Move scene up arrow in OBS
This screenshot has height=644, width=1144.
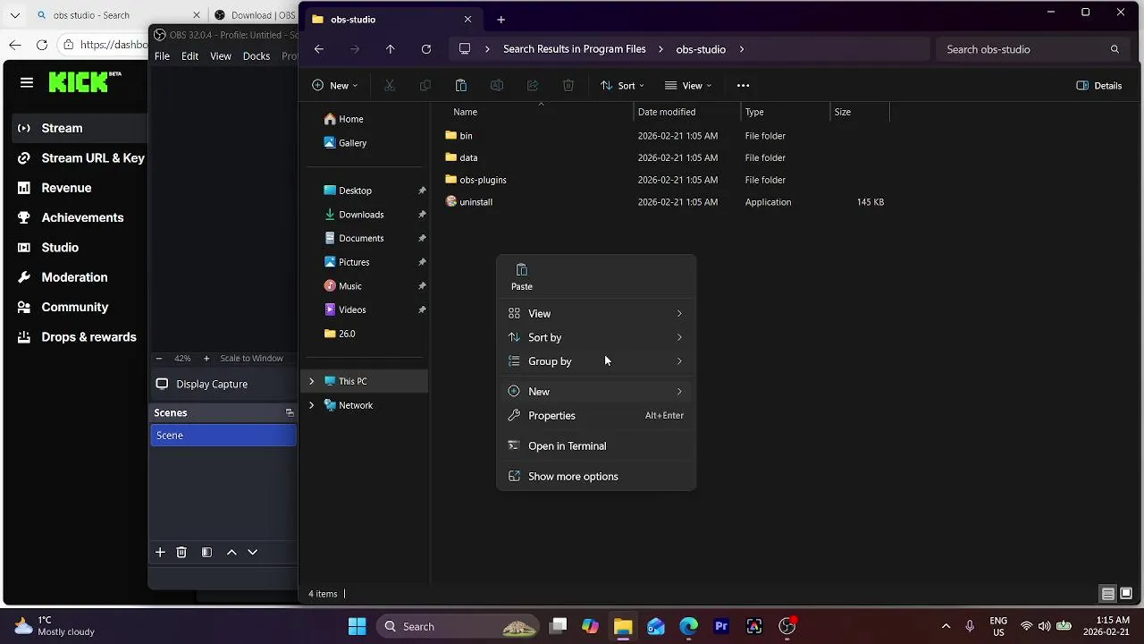click(231, 553)
